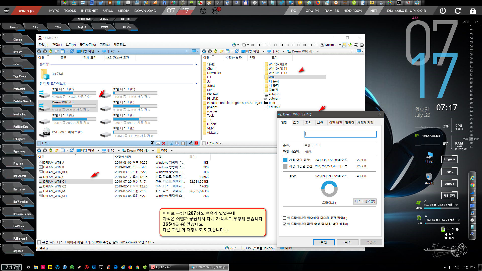Viewport: 482px width, 271px height.
Task: Click back arrow in top-left Q-Dir pane
Action: (x=39, y=51)
